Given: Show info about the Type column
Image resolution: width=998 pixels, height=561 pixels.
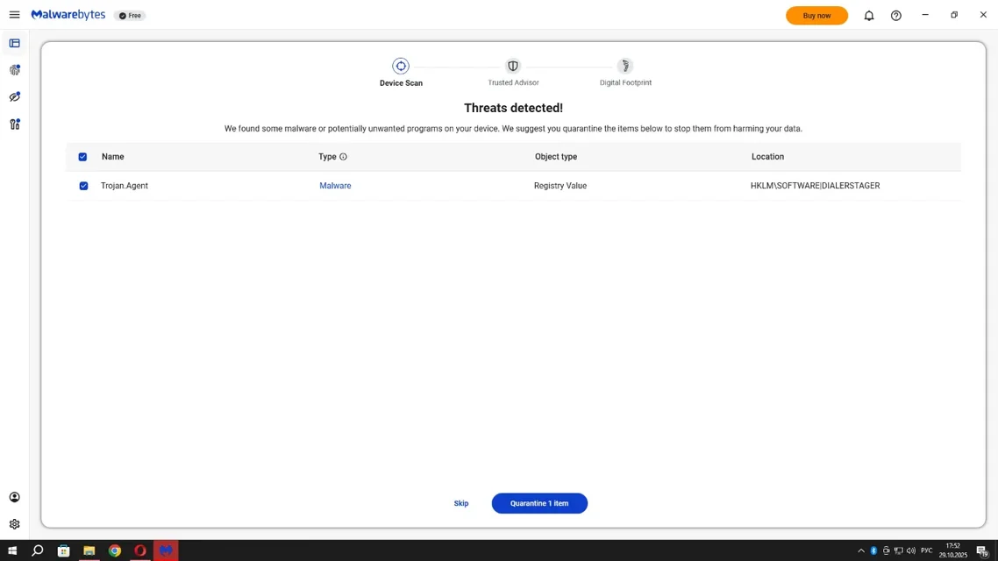Looking at the screenshot, I should (343, 157).
